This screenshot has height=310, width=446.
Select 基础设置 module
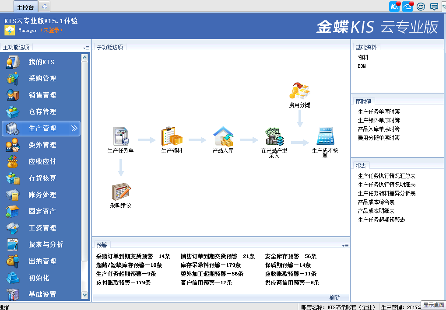(41, 294)
